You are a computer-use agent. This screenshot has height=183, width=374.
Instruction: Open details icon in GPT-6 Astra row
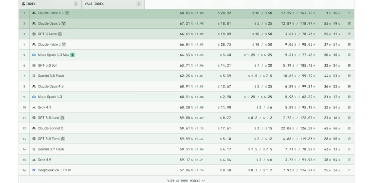click(x=349, y=34)
